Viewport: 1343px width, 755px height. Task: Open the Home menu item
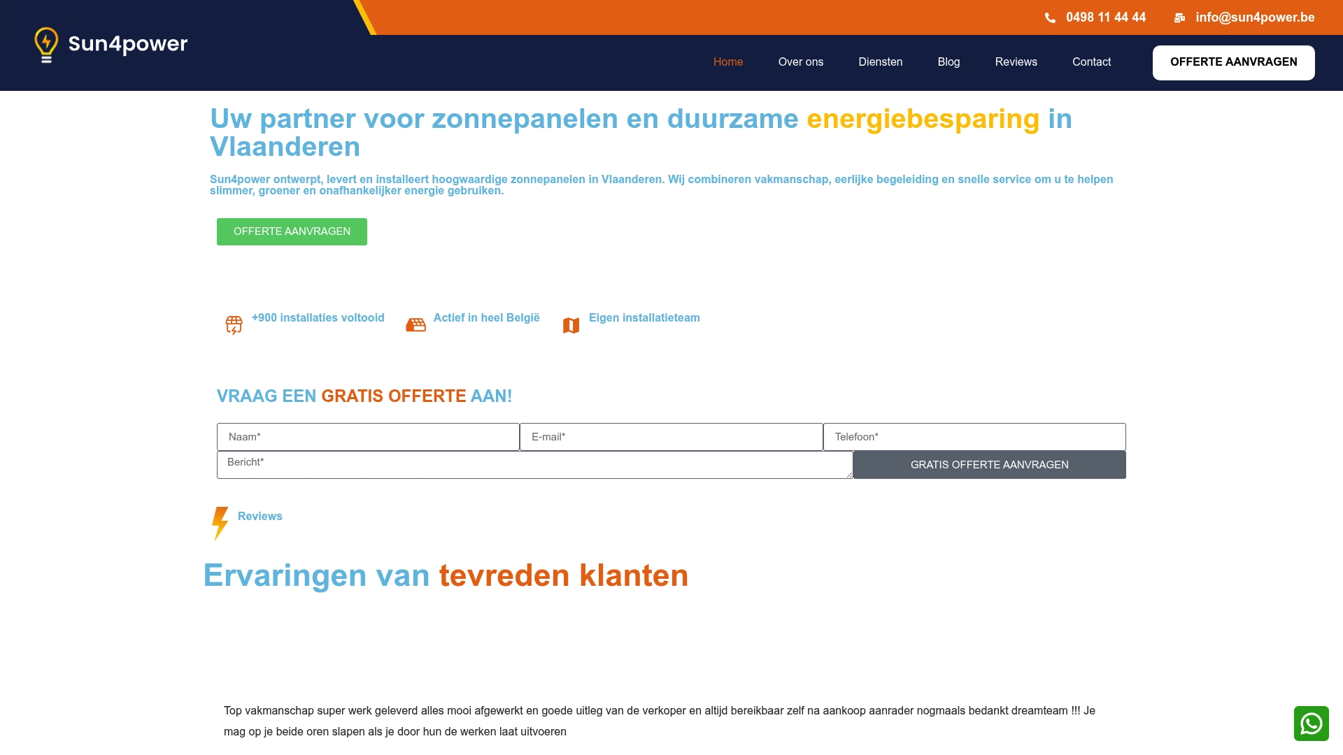point(728,62)
